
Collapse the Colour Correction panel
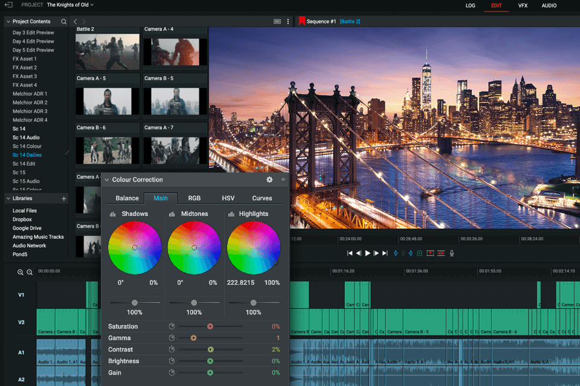tap(107, 180)
